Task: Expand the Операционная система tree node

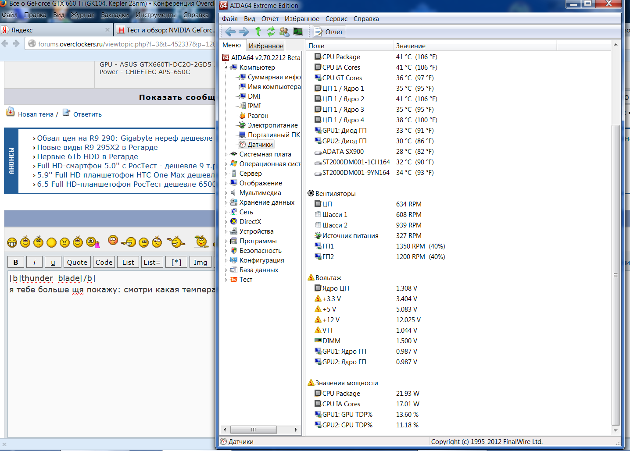Action: [226, 164]
